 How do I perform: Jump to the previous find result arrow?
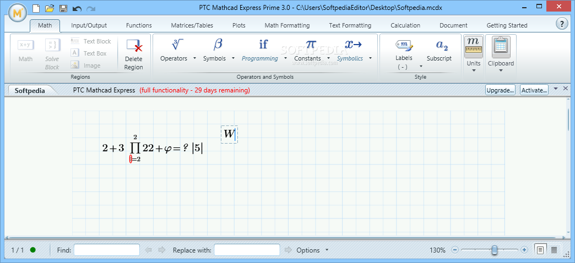tap(149, 250)
